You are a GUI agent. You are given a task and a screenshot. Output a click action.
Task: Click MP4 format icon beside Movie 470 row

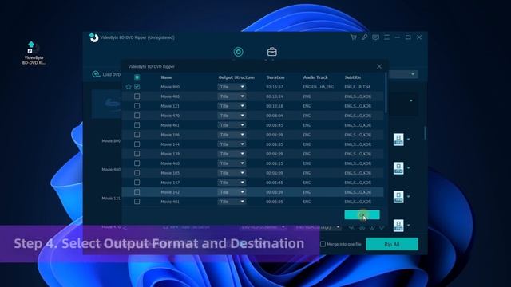pyautogui.click(x=398, y=225)
